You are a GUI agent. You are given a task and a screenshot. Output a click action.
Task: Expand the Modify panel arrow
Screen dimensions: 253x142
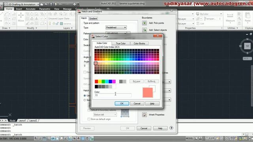(36, 28)
